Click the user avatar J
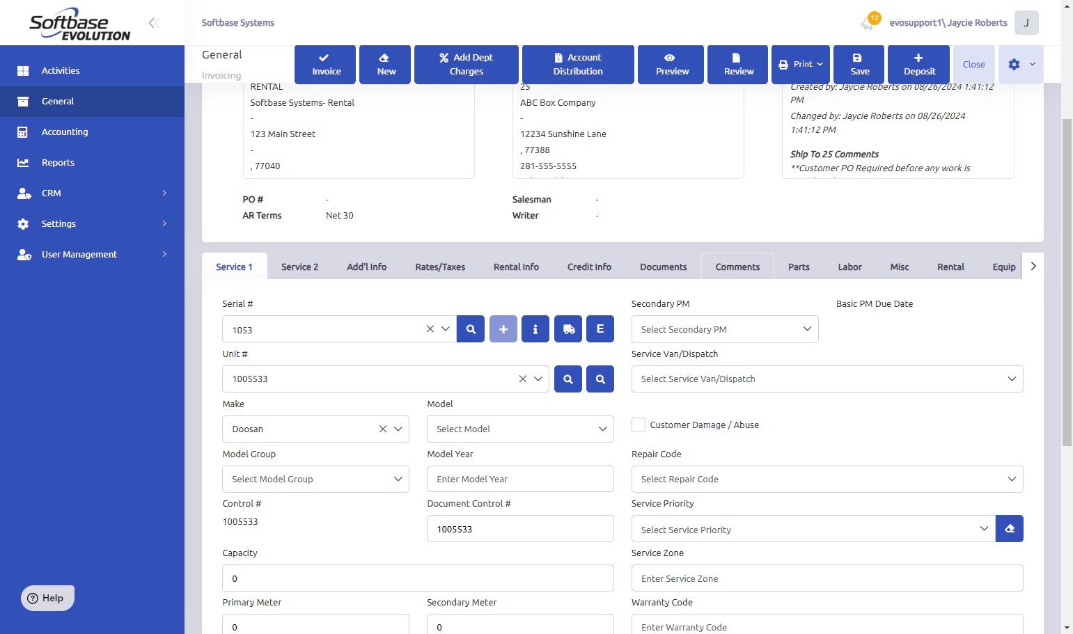Image resolution: width=1073 pixels, height=634 pixels. click(1026, 23)
